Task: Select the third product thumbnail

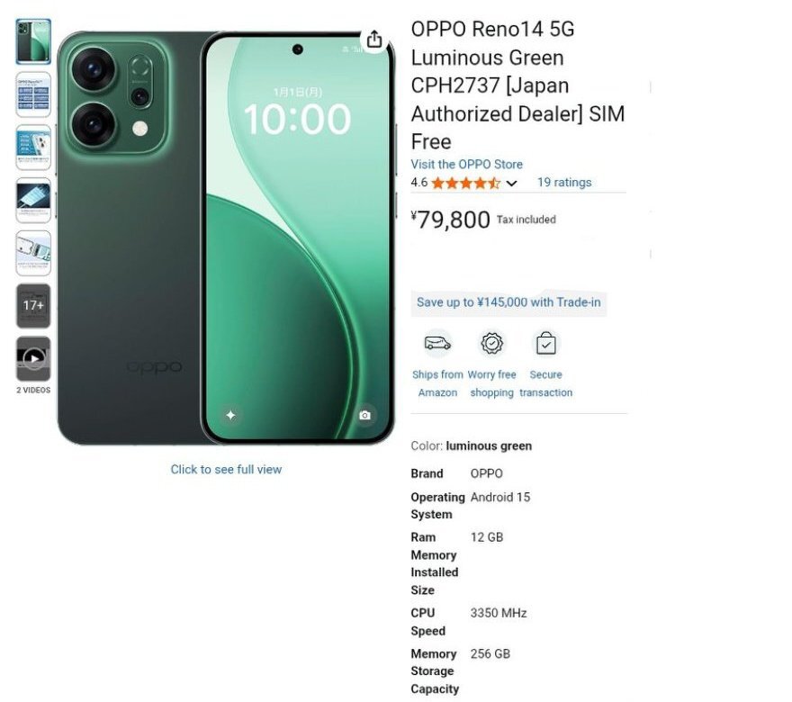Action: point(33,148)
